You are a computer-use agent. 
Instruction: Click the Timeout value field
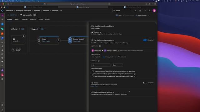pyautogui.click(x=101, y=65)
